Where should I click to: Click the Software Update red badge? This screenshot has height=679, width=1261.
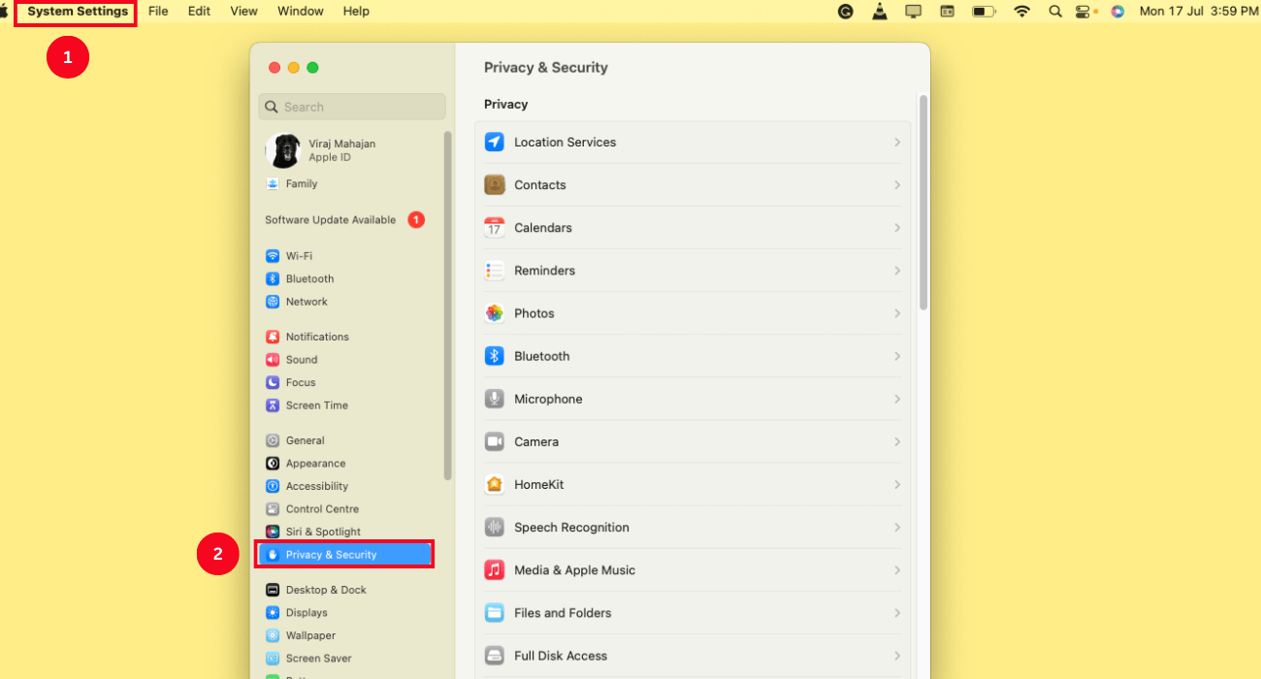416,220
